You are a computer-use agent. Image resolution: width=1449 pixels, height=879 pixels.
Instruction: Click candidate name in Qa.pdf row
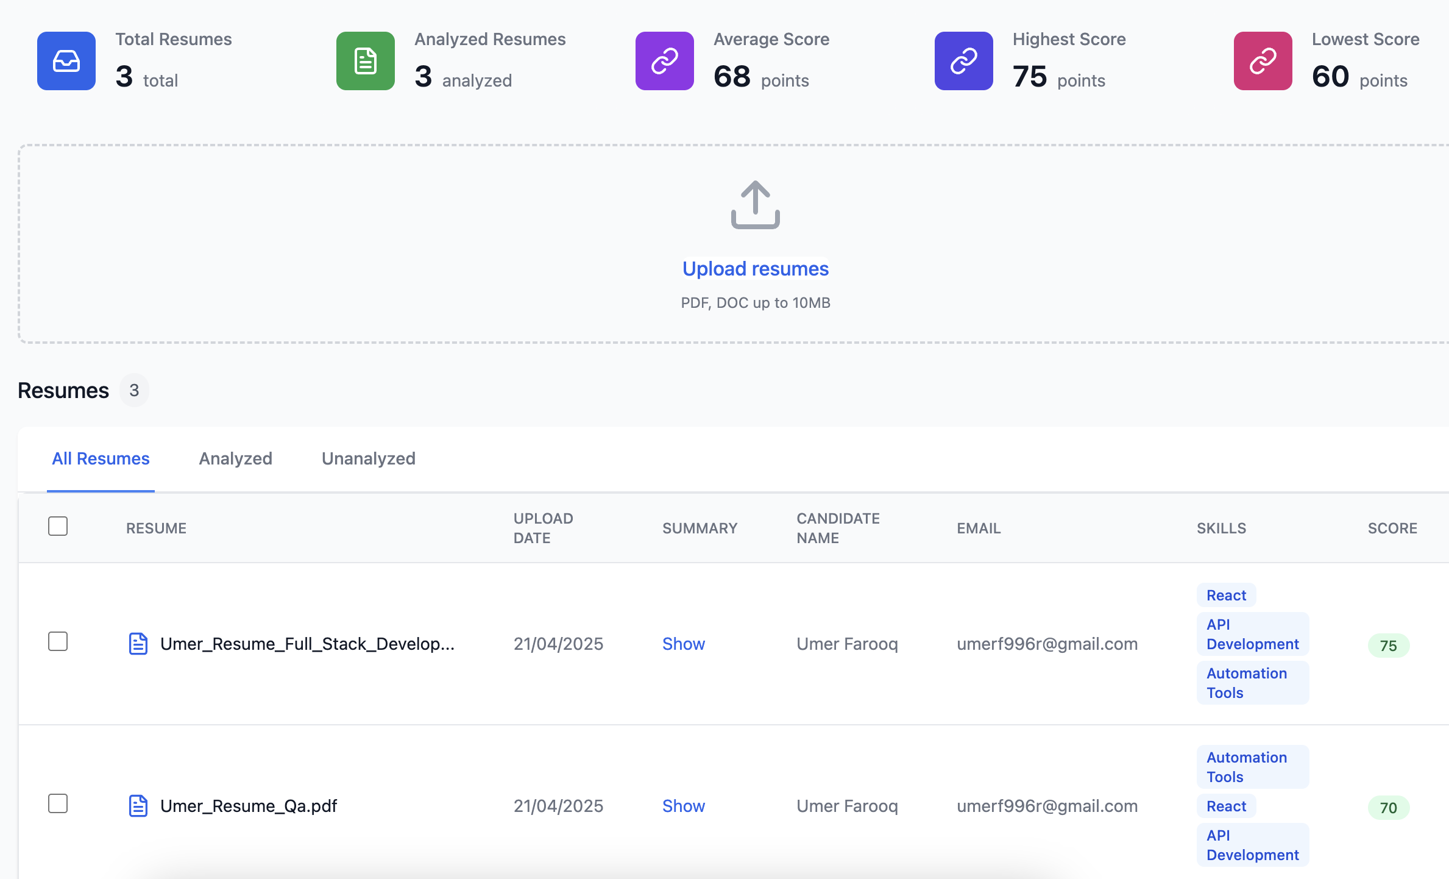click(847, 806)
